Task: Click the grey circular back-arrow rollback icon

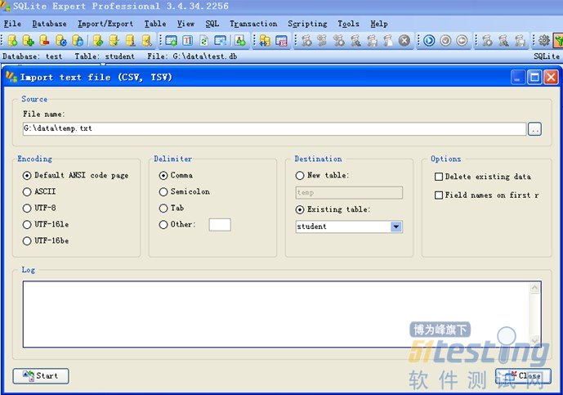Action: [x=462, y=40]
